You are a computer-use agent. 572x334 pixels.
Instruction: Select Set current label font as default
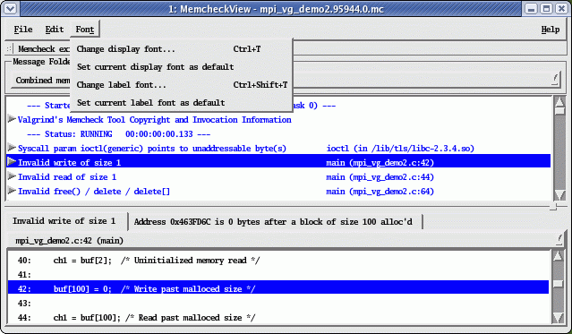(182, 103)
